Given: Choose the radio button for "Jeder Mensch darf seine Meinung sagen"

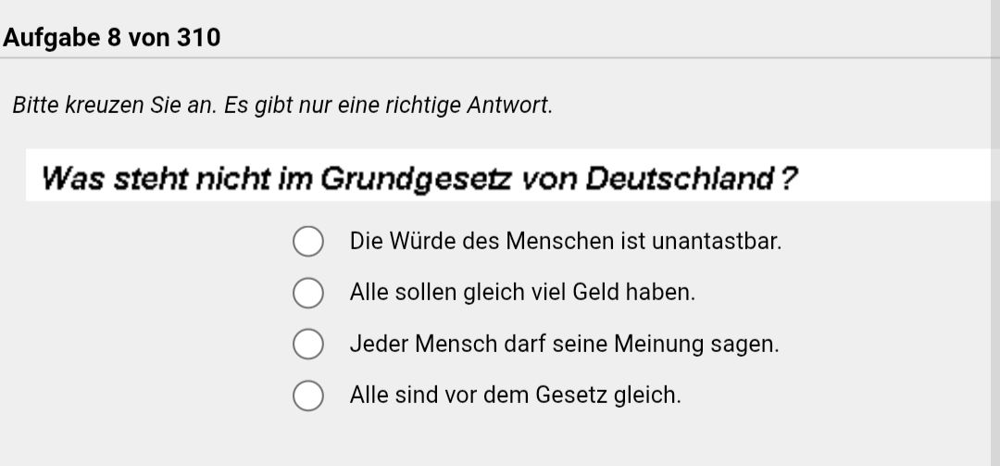Looking at the screenshot, I should click(x=308, y=344).
